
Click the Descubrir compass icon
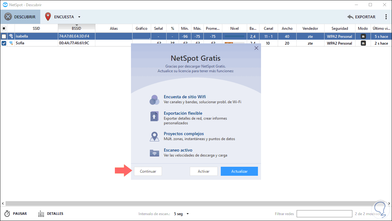point(8,17)
